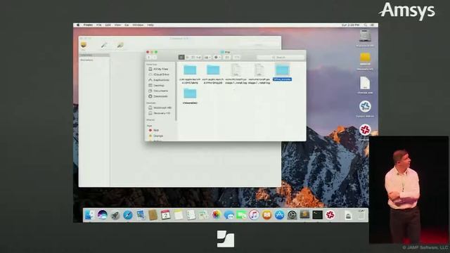Switch Finder to Cover Flow view

198,58
